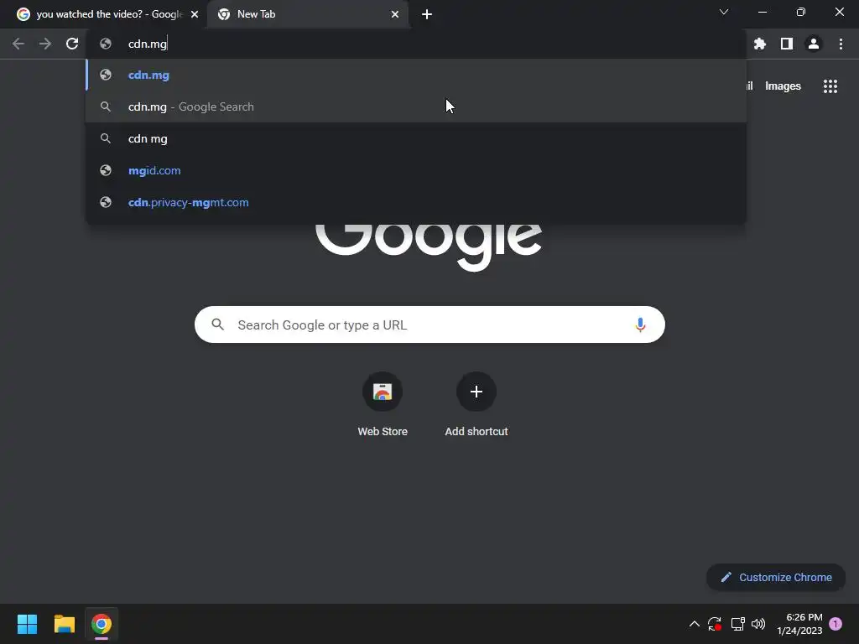Click 'Search Google or type a URL' box

point(429,325)
